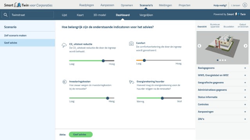Click the last carousel dot indicator
Viewport: 250px width, 140px height.
(225, 60)
